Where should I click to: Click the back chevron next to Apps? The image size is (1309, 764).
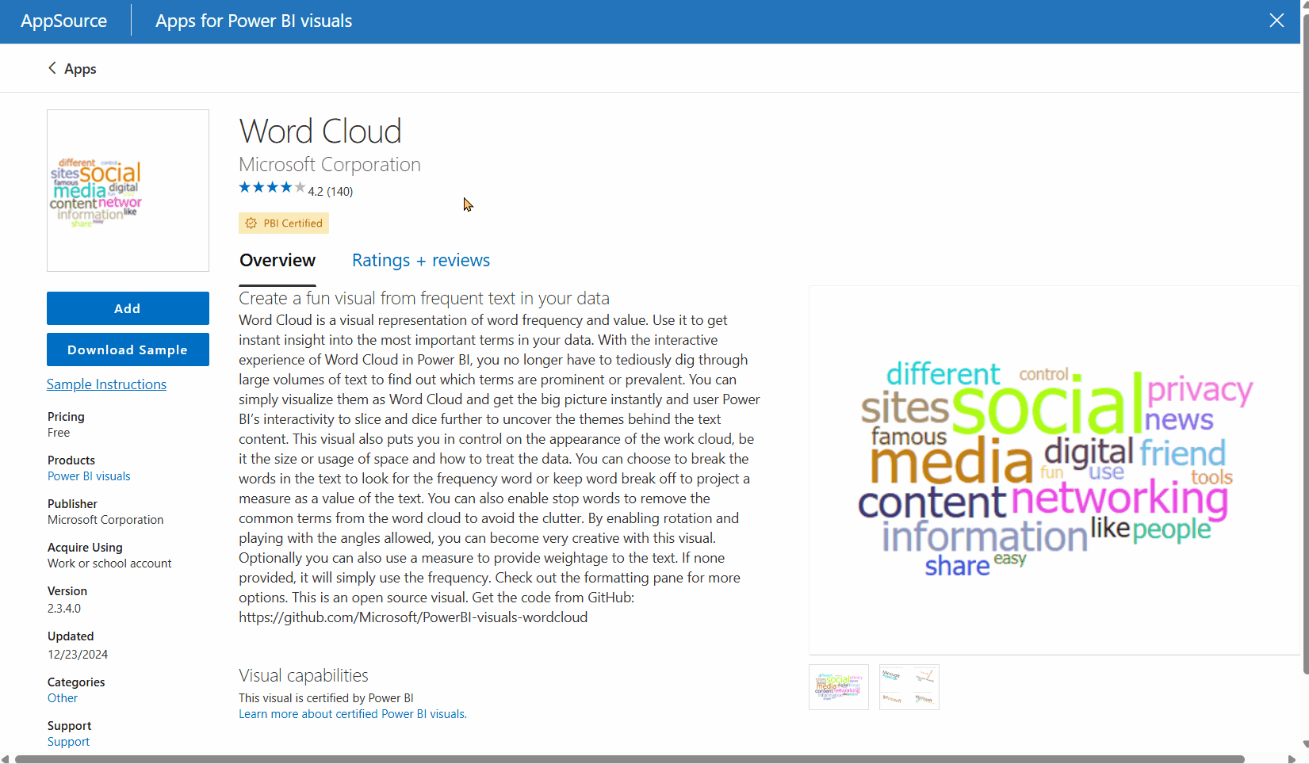[52, 68]
